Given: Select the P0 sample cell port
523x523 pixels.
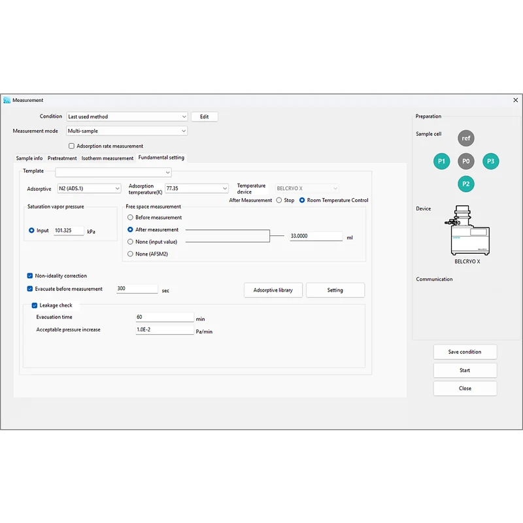Looking at the screenshot, I should tap(465, 161).
